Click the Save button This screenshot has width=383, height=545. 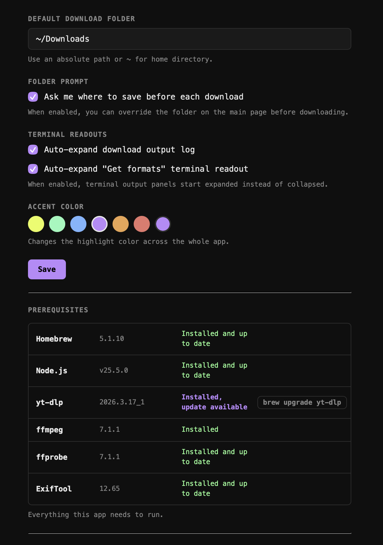pyautogui.click(x=47, y=269)
